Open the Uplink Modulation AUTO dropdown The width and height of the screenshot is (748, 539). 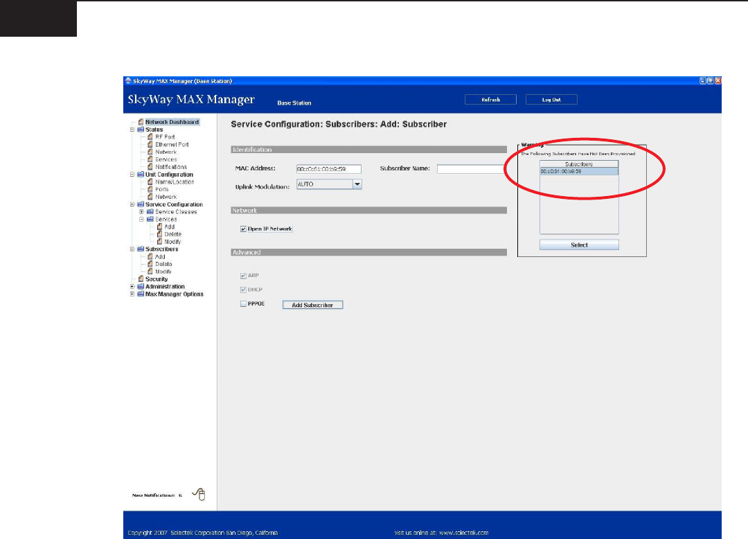(357, 184)
